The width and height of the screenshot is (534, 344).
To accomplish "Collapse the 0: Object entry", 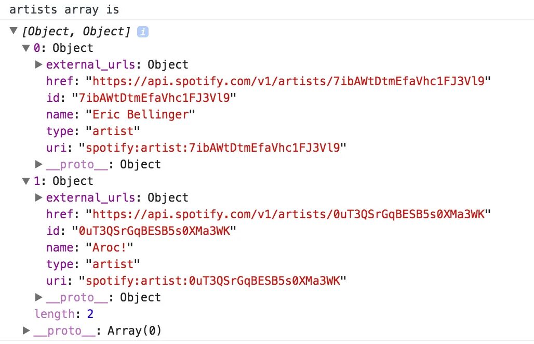I will click(26, 48).
